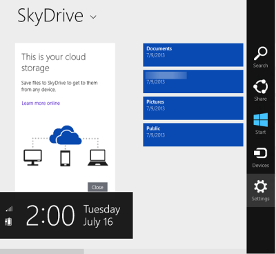
Task: Click the SkyDrive app title
Action: (x=50, y=16)
